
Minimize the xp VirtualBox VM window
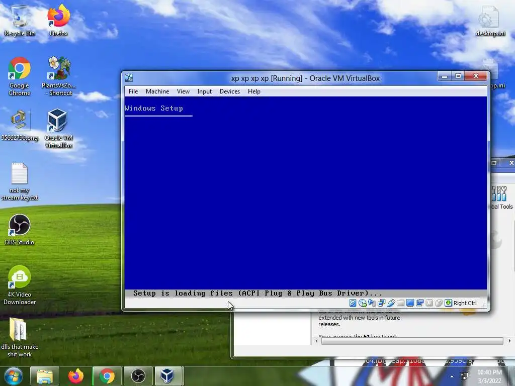point(445,76)
